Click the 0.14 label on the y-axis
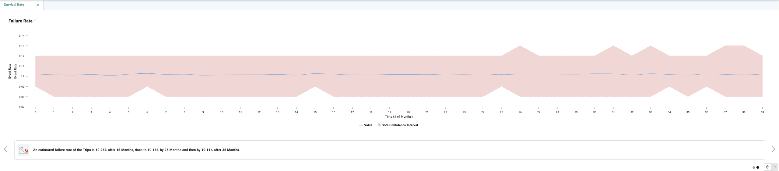Screen dimensions: 779x171 tap(22, 36)
